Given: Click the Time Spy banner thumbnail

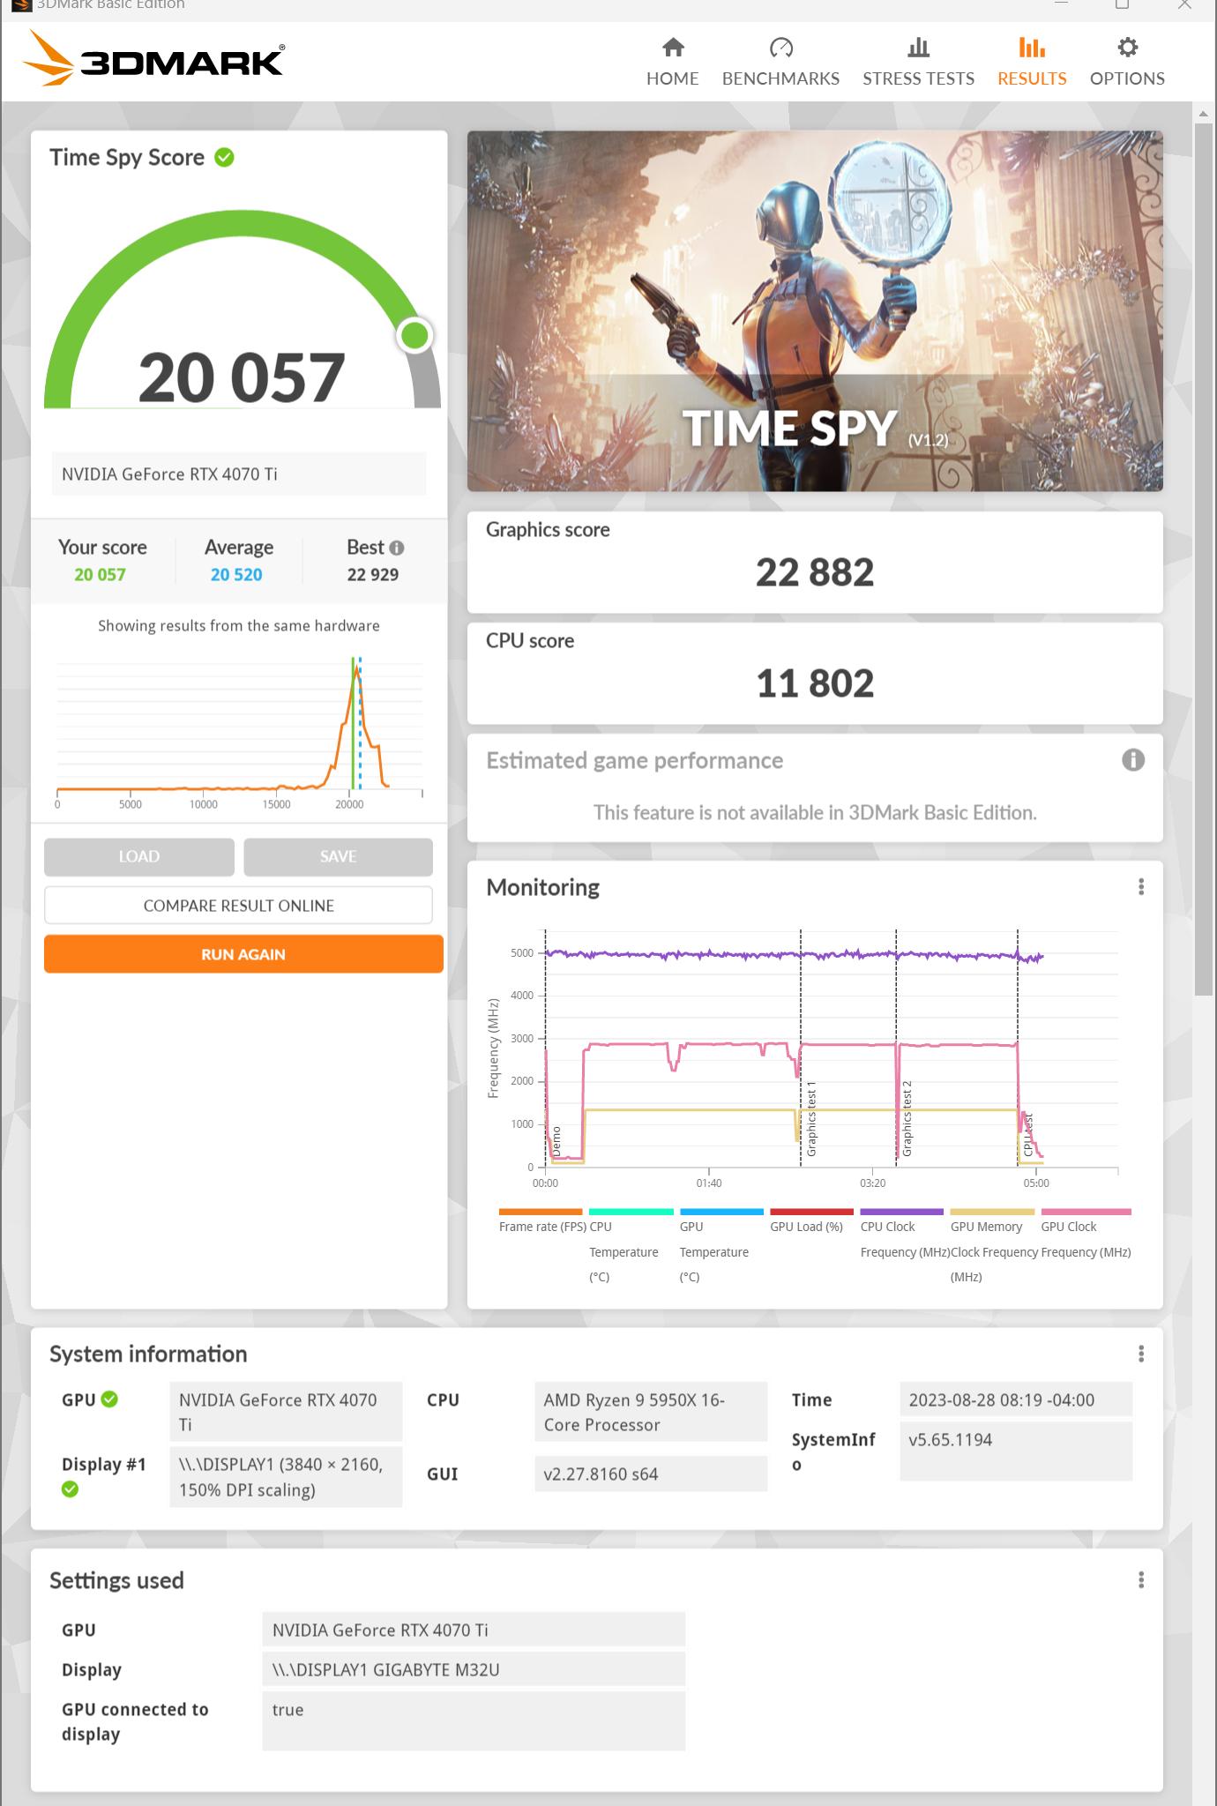Looking at the screenshot, I should (815, 311).
